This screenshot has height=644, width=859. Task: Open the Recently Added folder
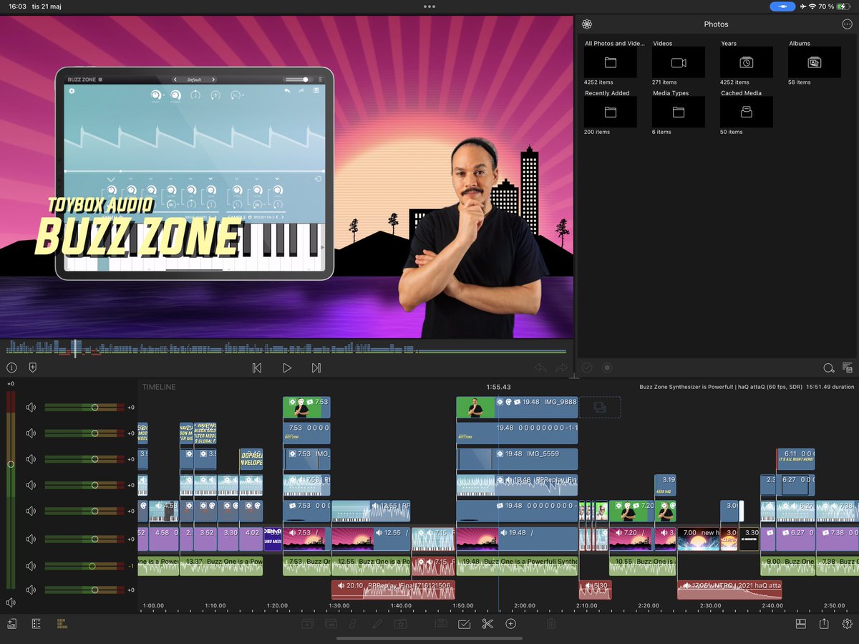click(610, 112)
